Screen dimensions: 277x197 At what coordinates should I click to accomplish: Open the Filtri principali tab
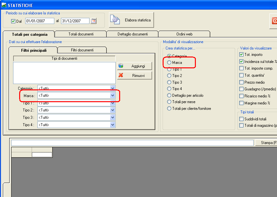(34, 50)
